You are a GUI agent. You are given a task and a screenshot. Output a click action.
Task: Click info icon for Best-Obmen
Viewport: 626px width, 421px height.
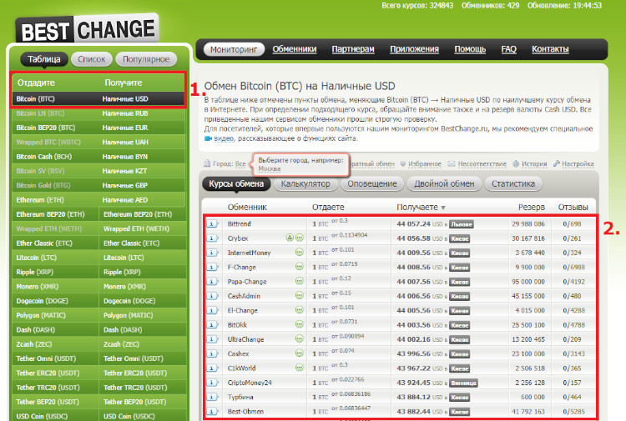pyautogui.click(x=212, y=412)
